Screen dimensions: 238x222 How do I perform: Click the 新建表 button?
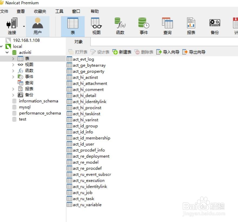point(122,52)
